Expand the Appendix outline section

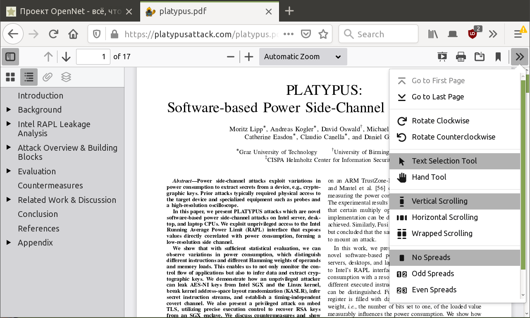(x=9, y=243)
